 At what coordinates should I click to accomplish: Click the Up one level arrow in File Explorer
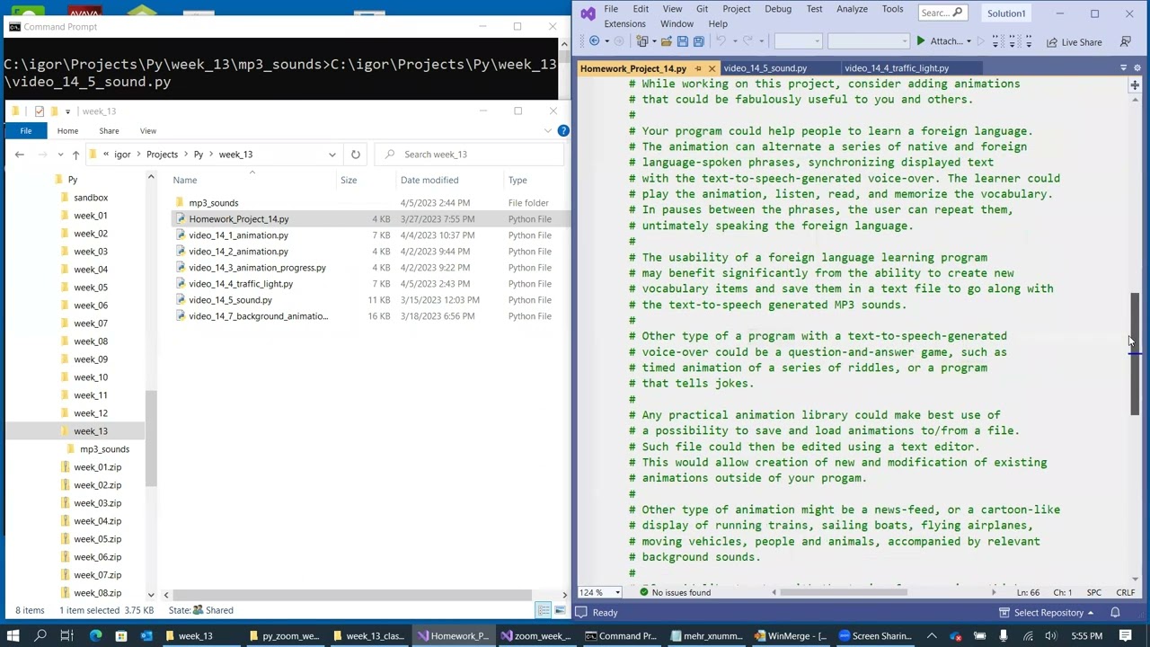point(75,155)
